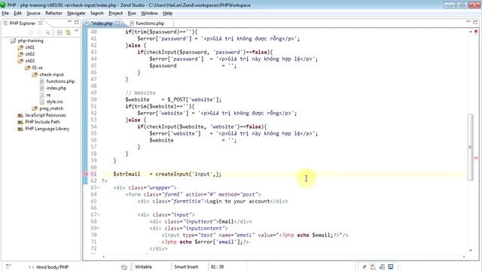
Task: Select PHP Include Path node
Action: tap(42, 122)
